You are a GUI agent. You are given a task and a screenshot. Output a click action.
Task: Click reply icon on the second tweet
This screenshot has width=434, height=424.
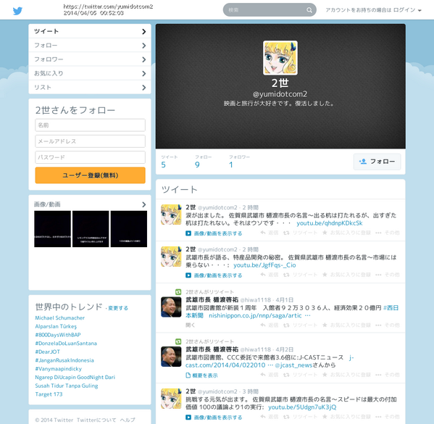pyautogui.click(x=263, y=275)
